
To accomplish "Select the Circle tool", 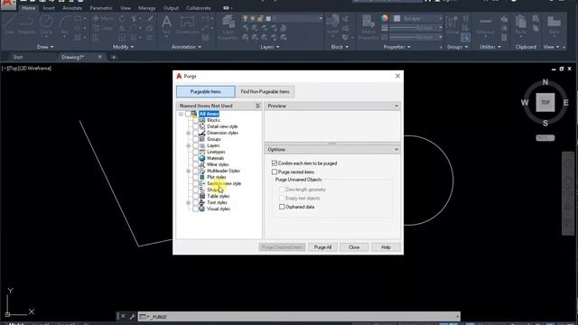I will pyautogui.click(x=46, y=24).
